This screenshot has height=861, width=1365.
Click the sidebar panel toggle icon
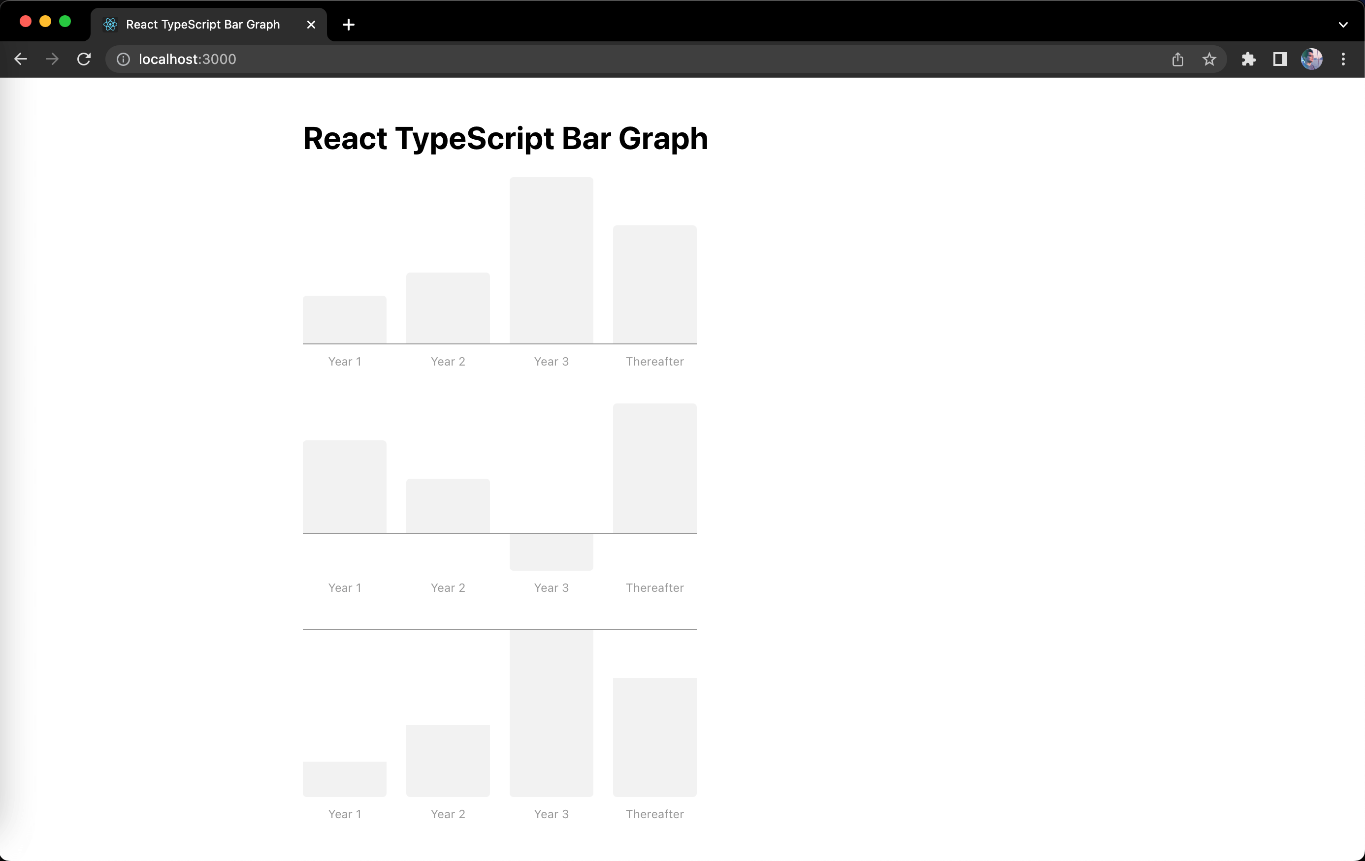tap(1280, 59)
